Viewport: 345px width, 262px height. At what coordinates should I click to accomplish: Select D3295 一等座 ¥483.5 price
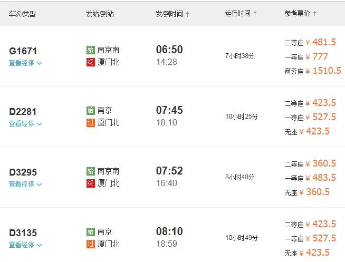pyautogui.click(x=321, y=178)
